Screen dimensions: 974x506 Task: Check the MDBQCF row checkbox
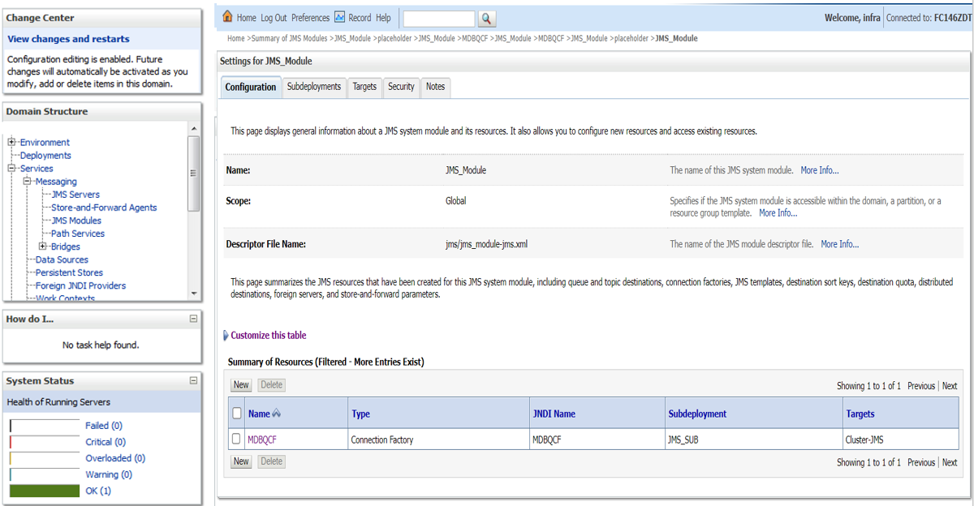coord(237,439)
